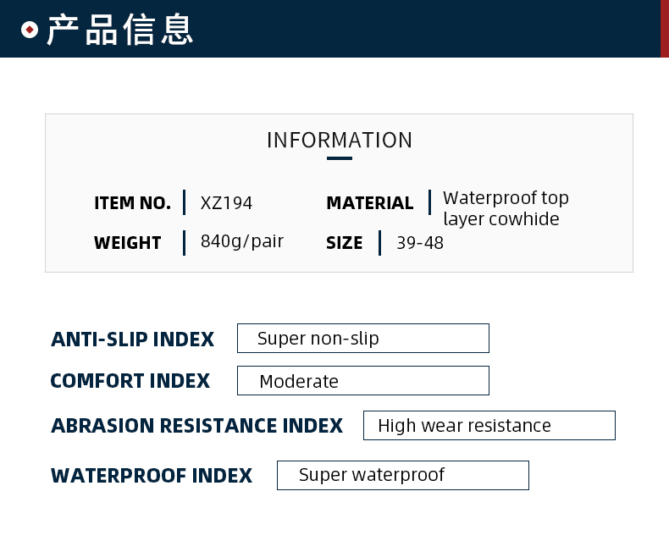
Task: Select the SIZE label
Action: point(344,243)
